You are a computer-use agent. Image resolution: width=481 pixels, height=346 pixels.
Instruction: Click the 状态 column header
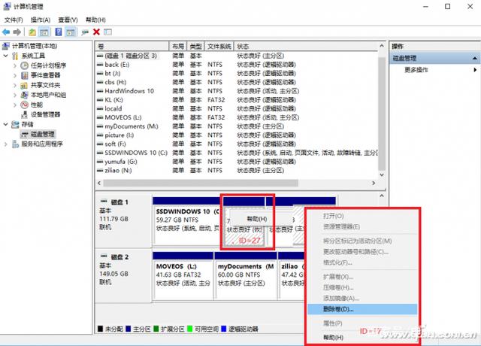pyautogui.click(x=306, y=47)
